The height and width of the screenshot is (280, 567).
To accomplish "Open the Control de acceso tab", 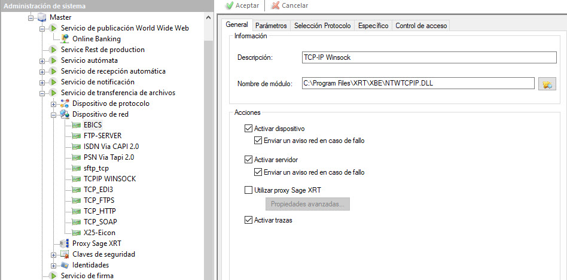I will click(x=420, y=26).
